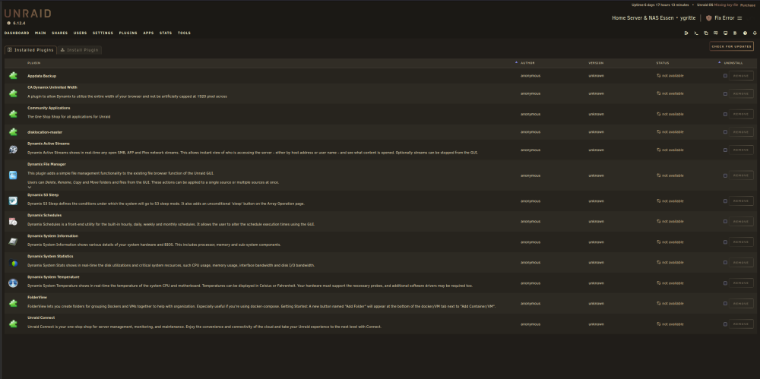Tick the uninstall checkbox for Appdata Backup
Image resolution: width=760 pixels, height=379 pixels.
pos(725,76)
